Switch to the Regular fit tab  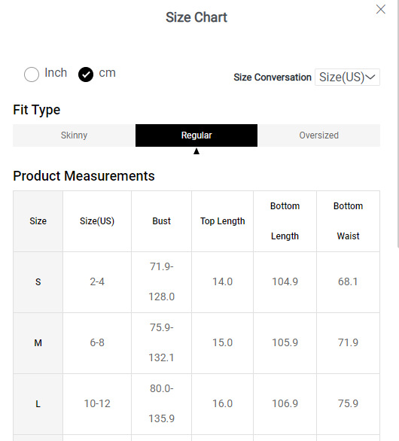[196, 135]
